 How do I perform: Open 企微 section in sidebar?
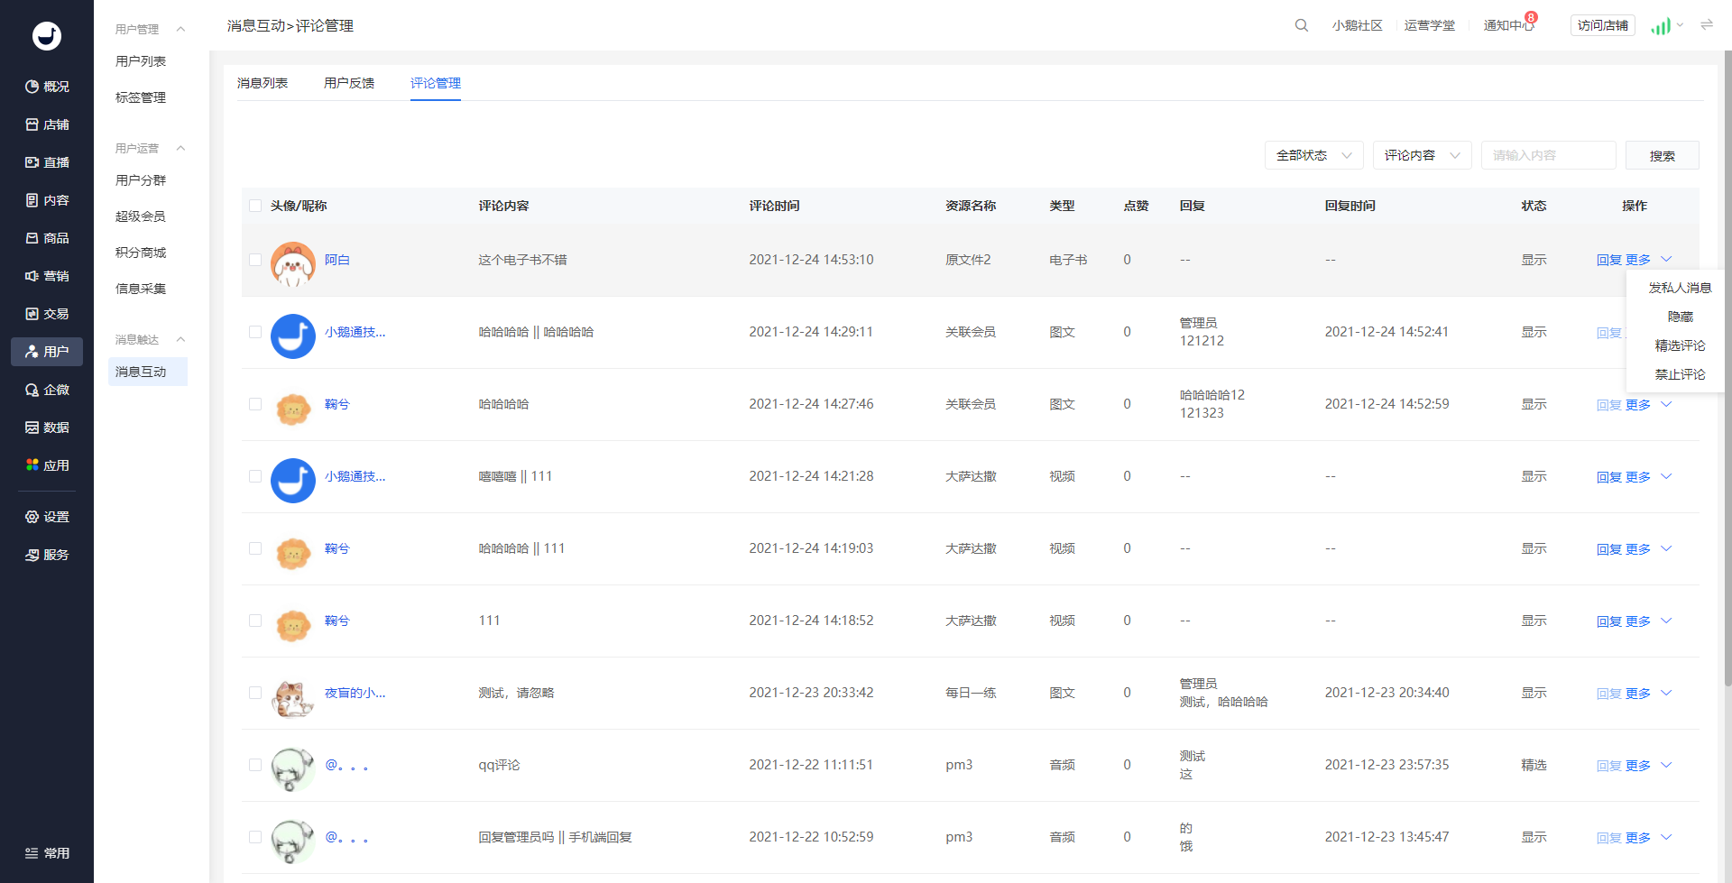click(47, 390)
